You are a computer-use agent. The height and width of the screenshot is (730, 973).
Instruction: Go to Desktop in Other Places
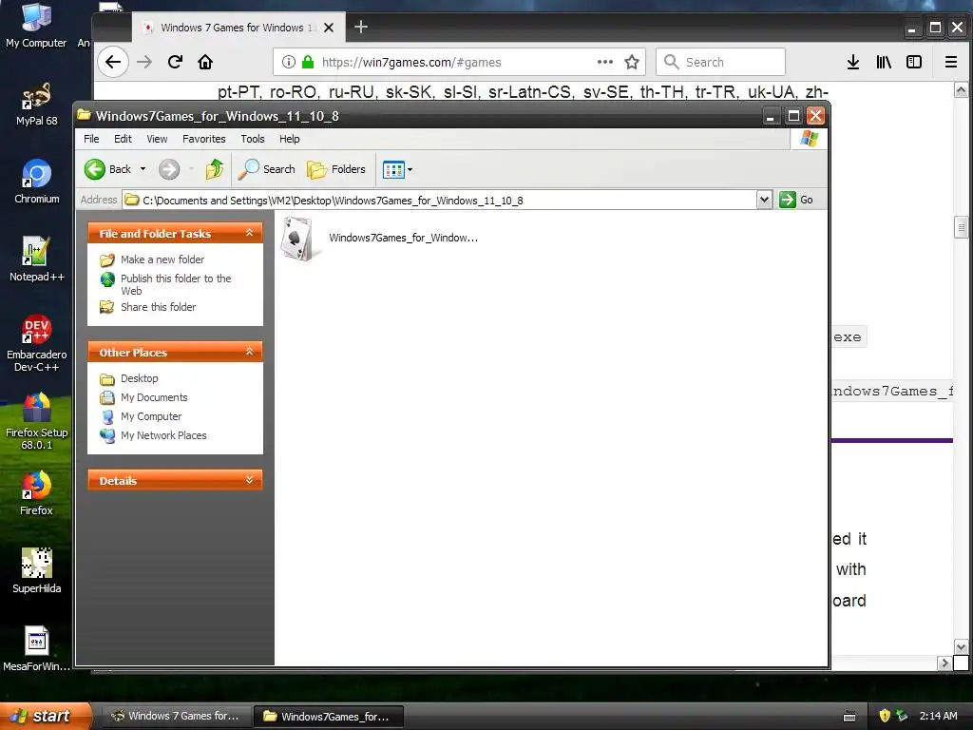tap(139, 378)
